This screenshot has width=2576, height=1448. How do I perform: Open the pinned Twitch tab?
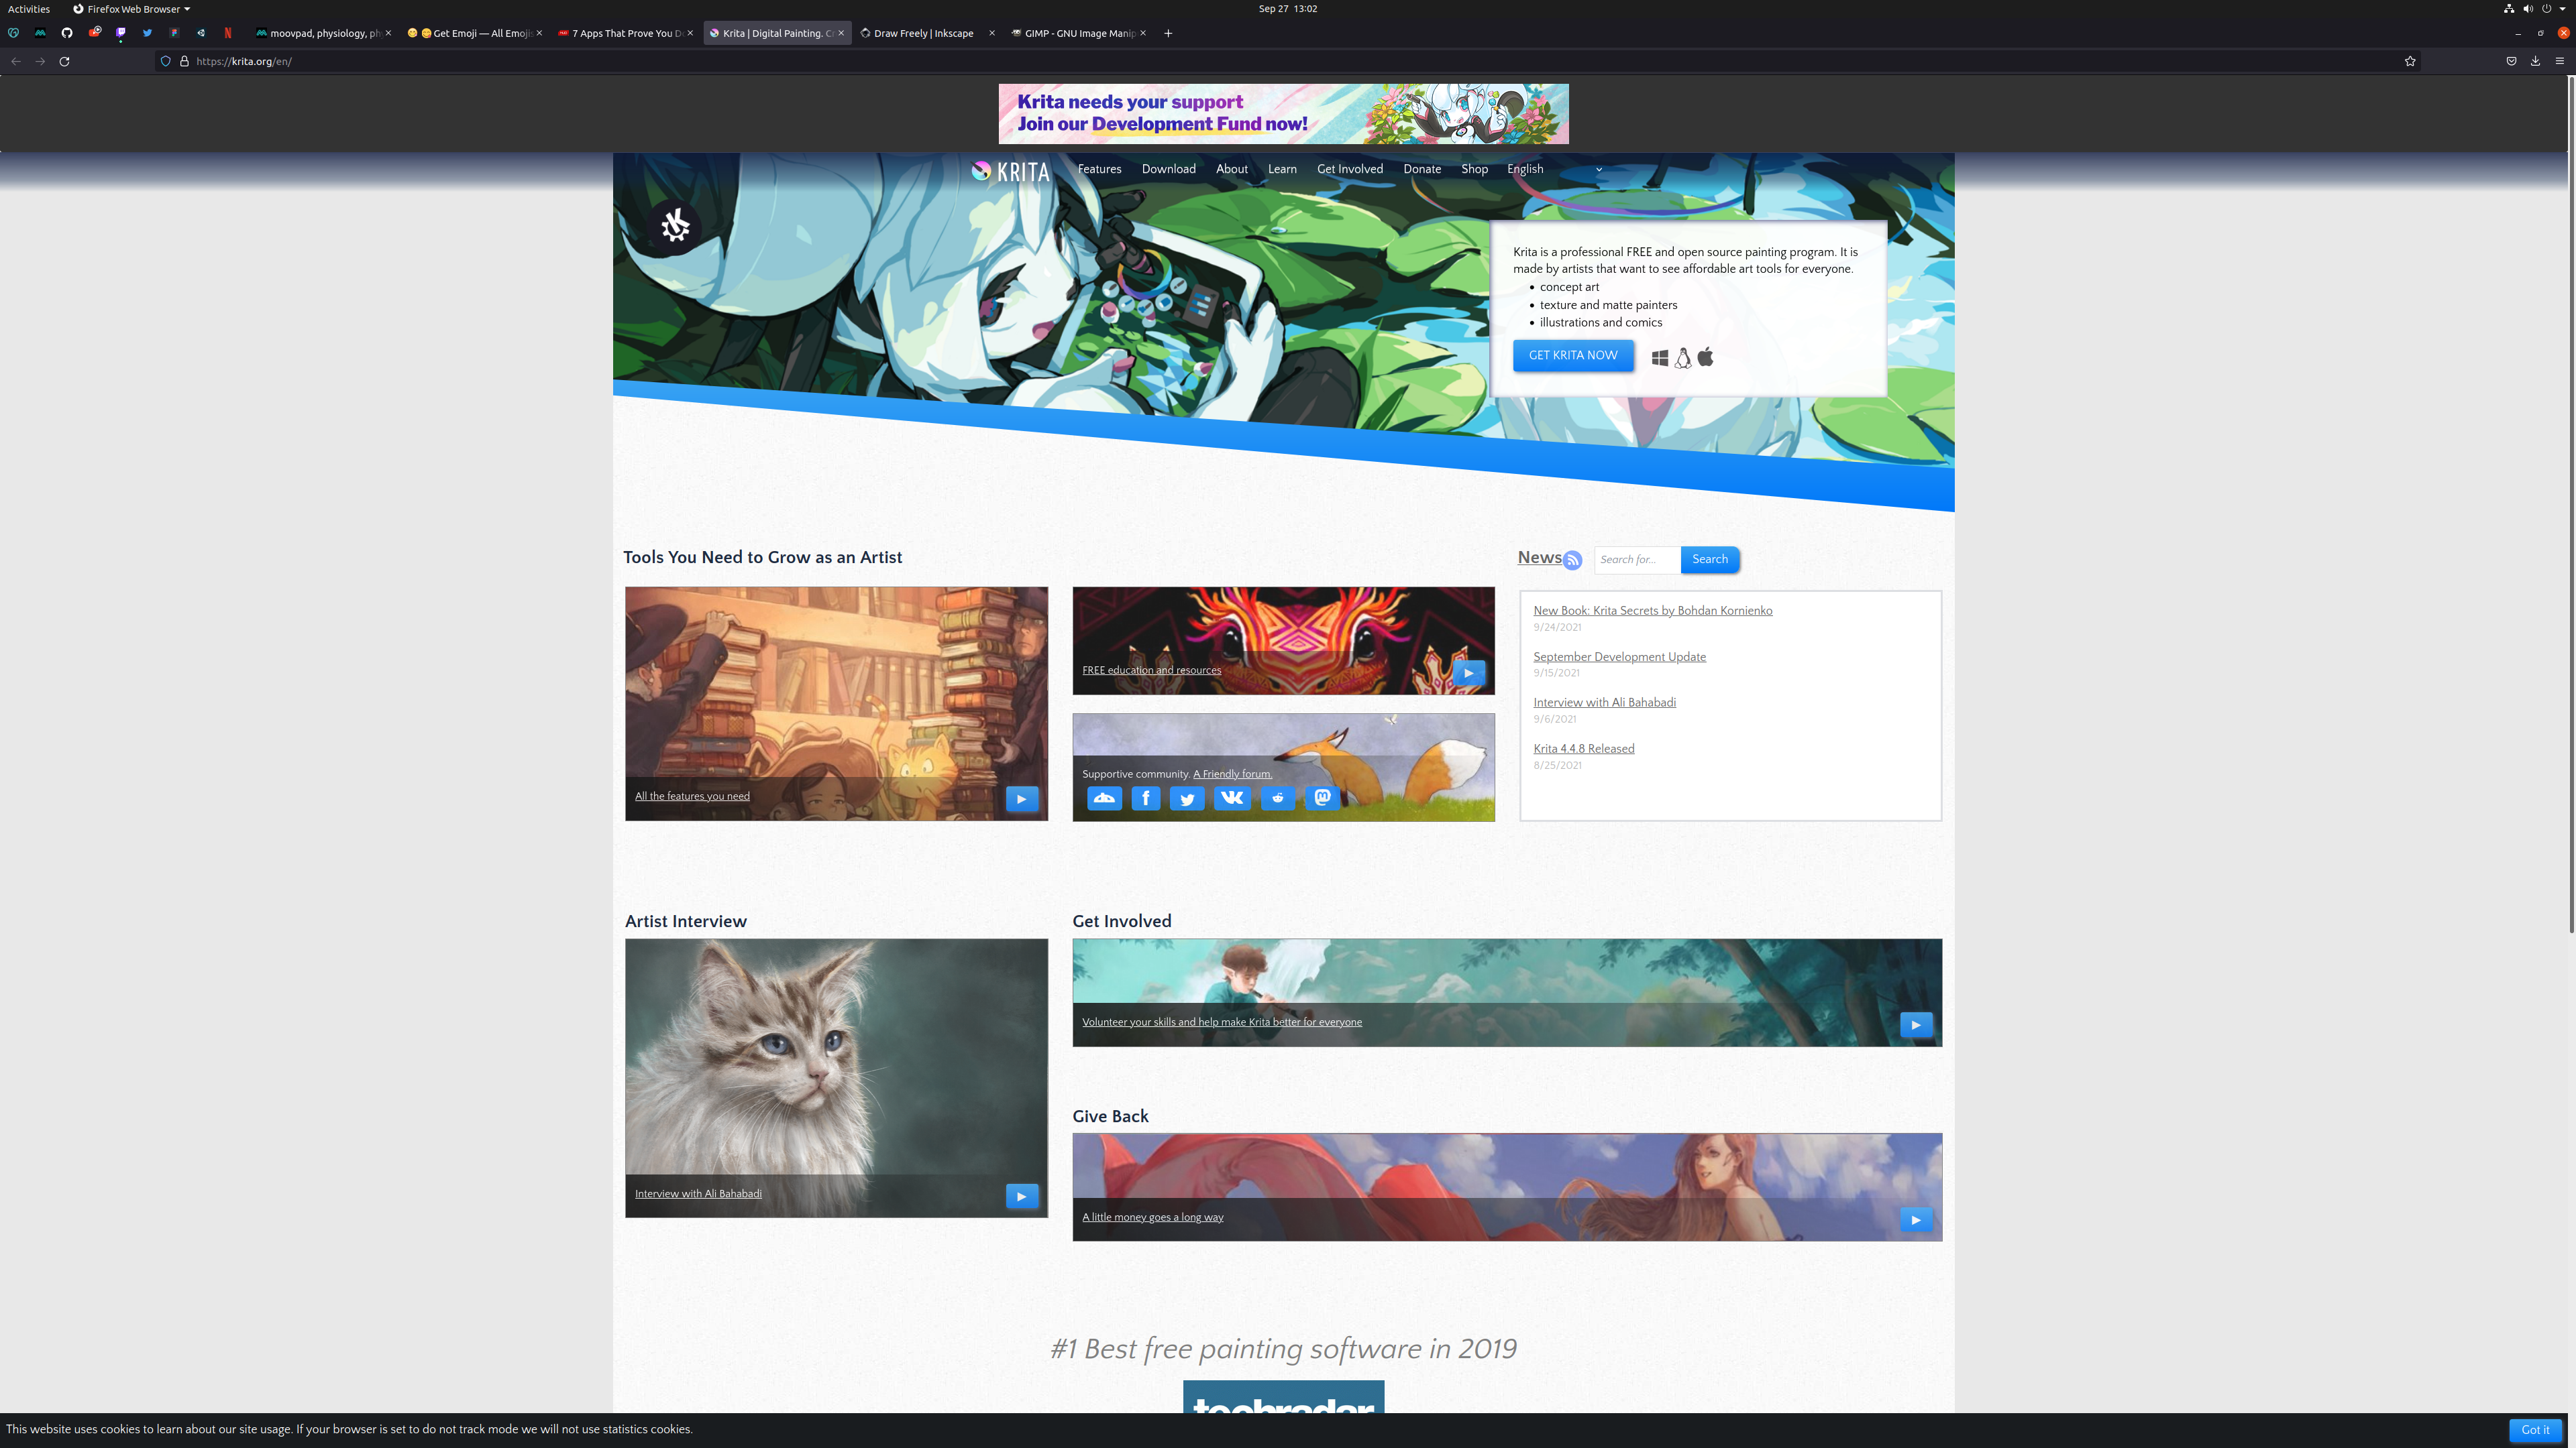click(x=121, y=33)
